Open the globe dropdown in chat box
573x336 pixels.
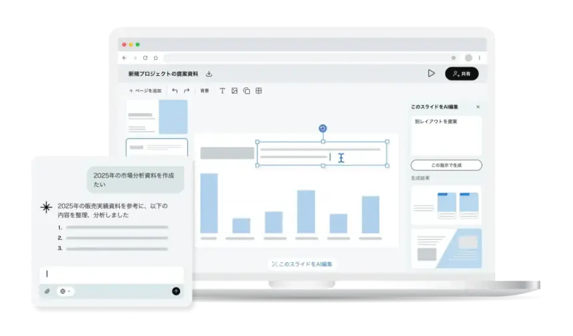(65, 291)
